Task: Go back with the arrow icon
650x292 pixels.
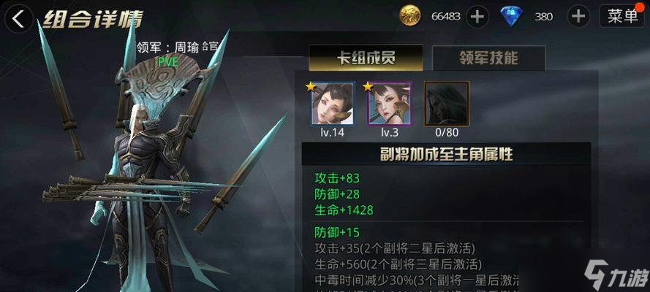Action: [x=18, y=19]
